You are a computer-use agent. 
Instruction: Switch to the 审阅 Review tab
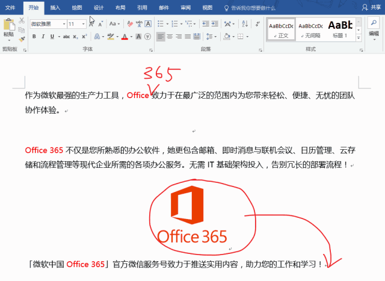(x=186, y=8)
